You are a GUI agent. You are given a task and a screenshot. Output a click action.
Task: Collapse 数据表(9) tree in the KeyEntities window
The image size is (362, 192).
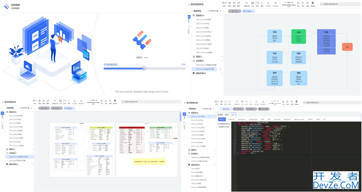click(x=222, y=15)
